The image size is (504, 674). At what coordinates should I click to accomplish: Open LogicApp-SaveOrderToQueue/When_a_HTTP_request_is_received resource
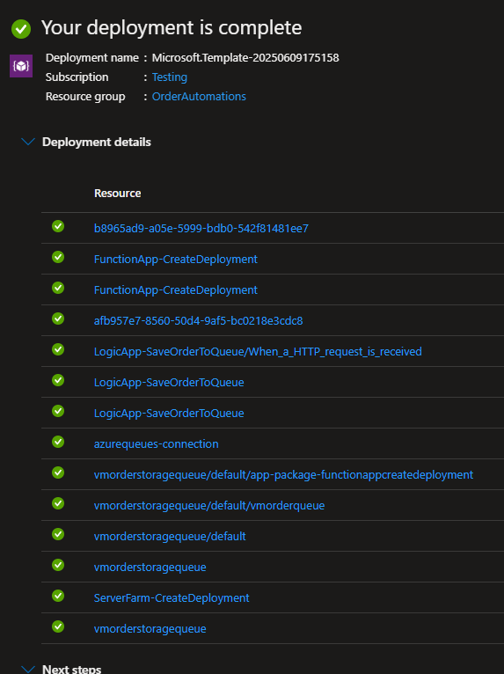pyautogui.click(x=258, y=352)
